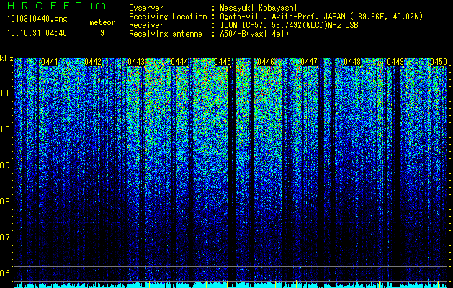Click the 0443 time marker
The image size is (453, 288).
(136, 62)
